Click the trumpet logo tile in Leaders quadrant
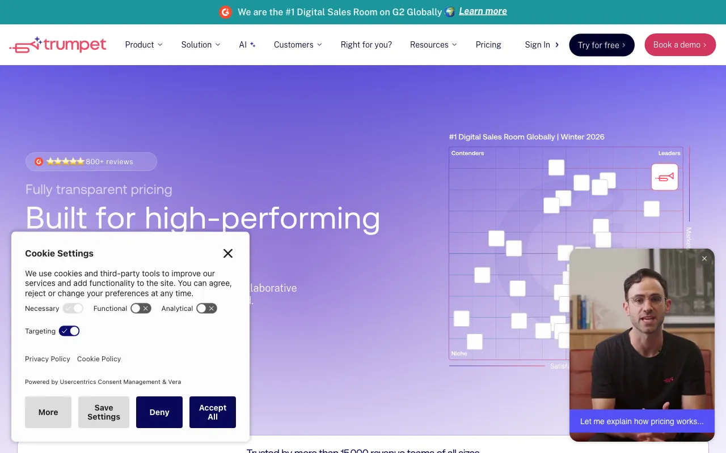Screen dimensions: 726x453 point(665,177)
